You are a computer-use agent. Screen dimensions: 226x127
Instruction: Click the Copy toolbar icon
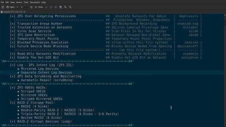click(56, 7)
